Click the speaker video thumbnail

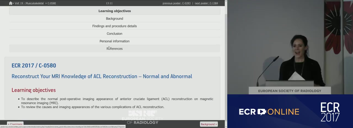click(x=290, y=47)
